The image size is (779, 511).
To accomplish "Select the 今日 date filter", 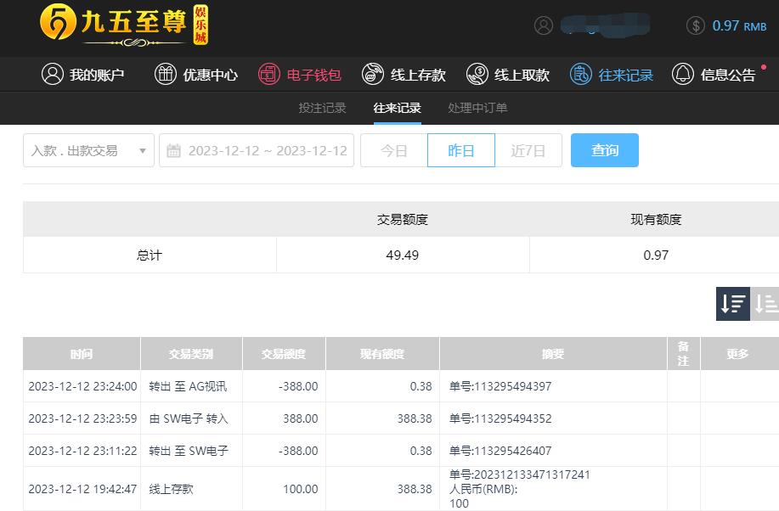I will [x=393, y=151].
